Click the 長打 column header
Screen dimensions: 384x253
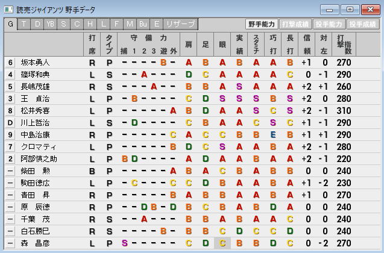point(290,44)
